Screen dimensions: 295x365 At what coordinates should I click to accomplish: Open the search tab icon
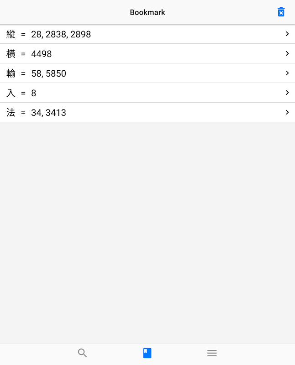83,353
